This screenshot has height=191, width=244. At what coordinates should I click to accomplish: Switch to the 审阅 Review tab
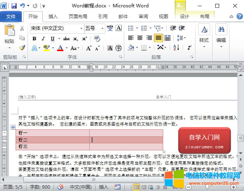tap(143, 16)
